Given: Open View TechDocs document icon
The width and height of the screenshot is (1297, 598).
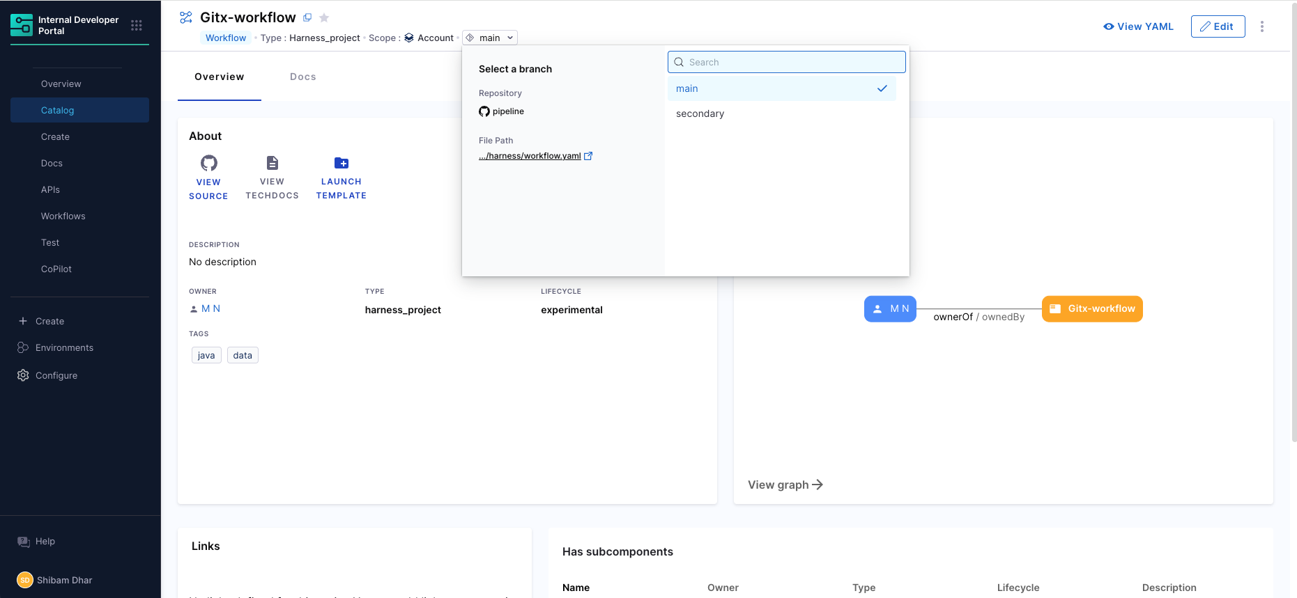Looking at the screenshot, I should tap(272, 163).
